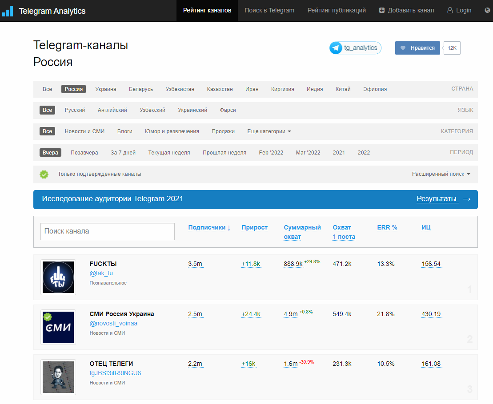Image resolution: width=493 pixels, height=404 pixels.
Task: Open the @novosti_voinaa channel link
Action: point(113,324)
